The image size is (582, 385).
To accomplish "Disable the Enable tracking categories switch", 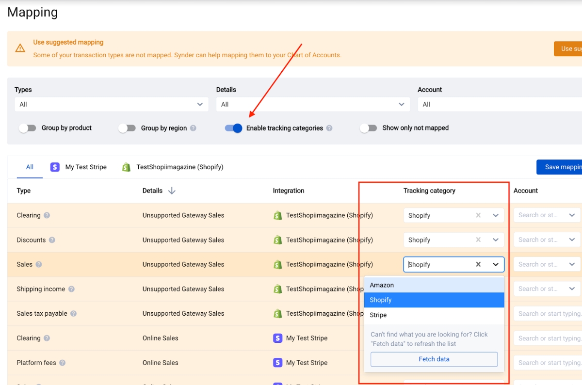I will [x=233, y=128].
